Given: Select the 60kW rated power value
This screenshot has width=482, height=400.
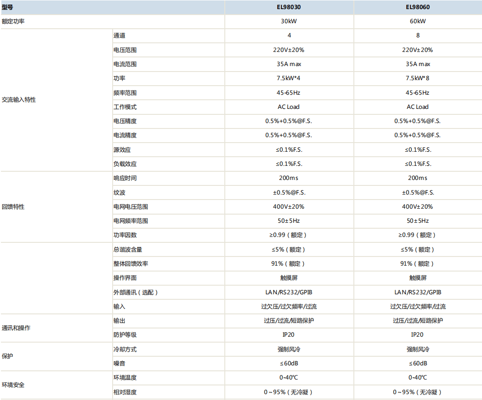Looking at the screenshot, I should 417,21.
